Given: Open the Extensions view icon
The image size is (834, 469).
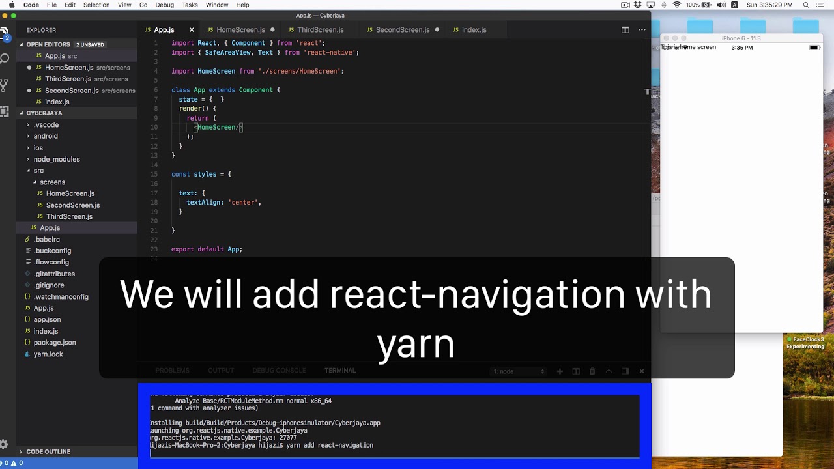Looking at the screenshot, I should point(4,111).
